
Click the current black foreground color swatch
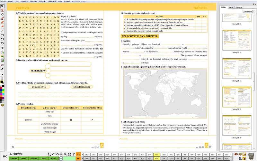pos(2,82)
